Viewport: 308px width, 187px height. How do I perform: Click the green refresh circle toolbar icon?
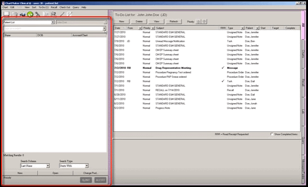pos(30,14)
